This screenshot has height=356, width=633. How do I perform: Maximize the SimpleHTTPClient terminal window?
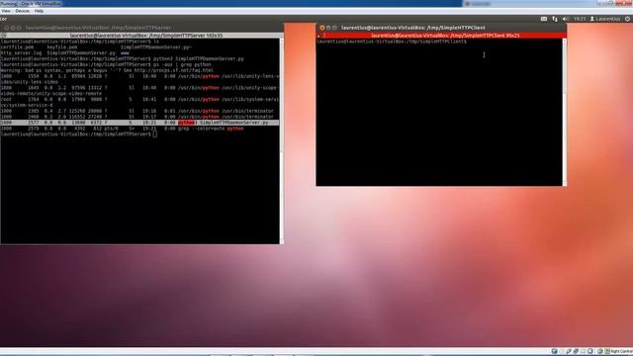coord(334,28)
